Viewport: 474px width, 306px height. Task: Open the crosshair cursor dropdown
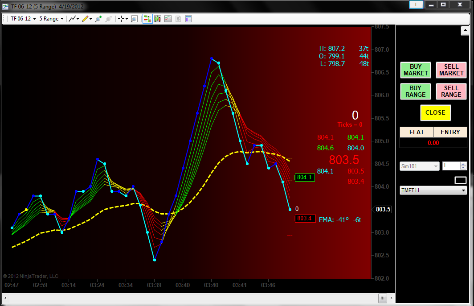click(x=123, y=19)
